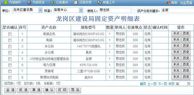Click the 140*75*75带屏风 cell
The height and width of the screenshot is (95, 194).
coord(89,46)
